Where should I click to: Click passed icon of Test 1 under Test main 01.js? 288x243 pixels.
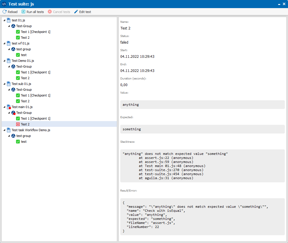pyautogui.click(x=18, y=118)
